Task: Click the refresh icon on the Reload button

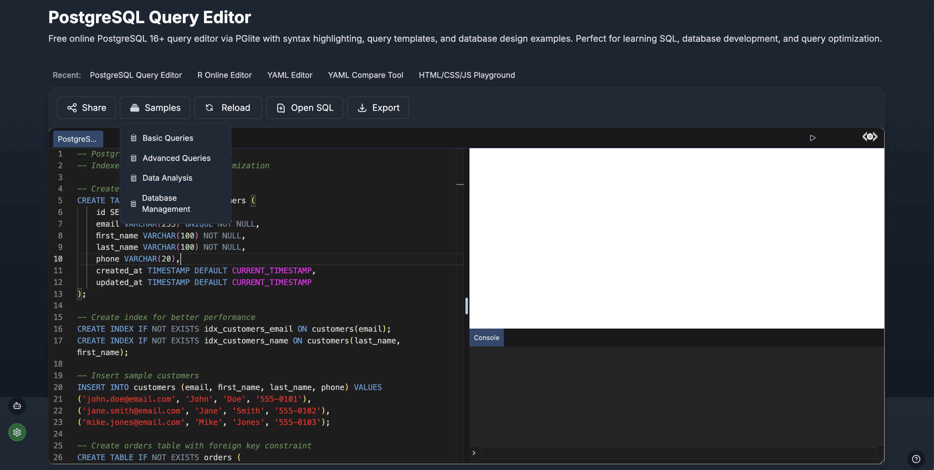Action: coord(210,108)
